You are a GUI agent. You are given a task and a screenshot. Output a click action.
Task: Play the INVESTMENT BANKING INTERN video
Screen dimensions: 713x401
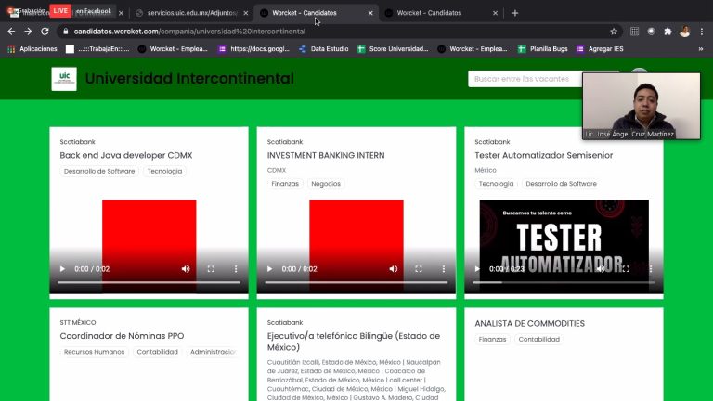pyautogui.click(x=269, y=268)
